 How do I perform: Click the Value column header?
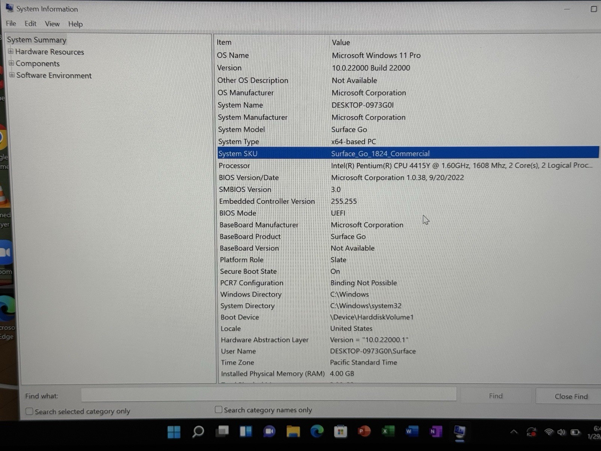tap(341, 42)
